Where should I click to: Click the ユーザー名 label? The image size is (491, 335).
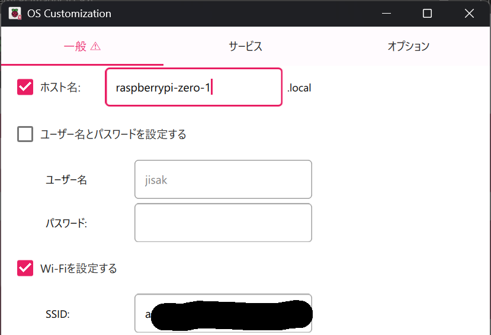pos(66,180)
